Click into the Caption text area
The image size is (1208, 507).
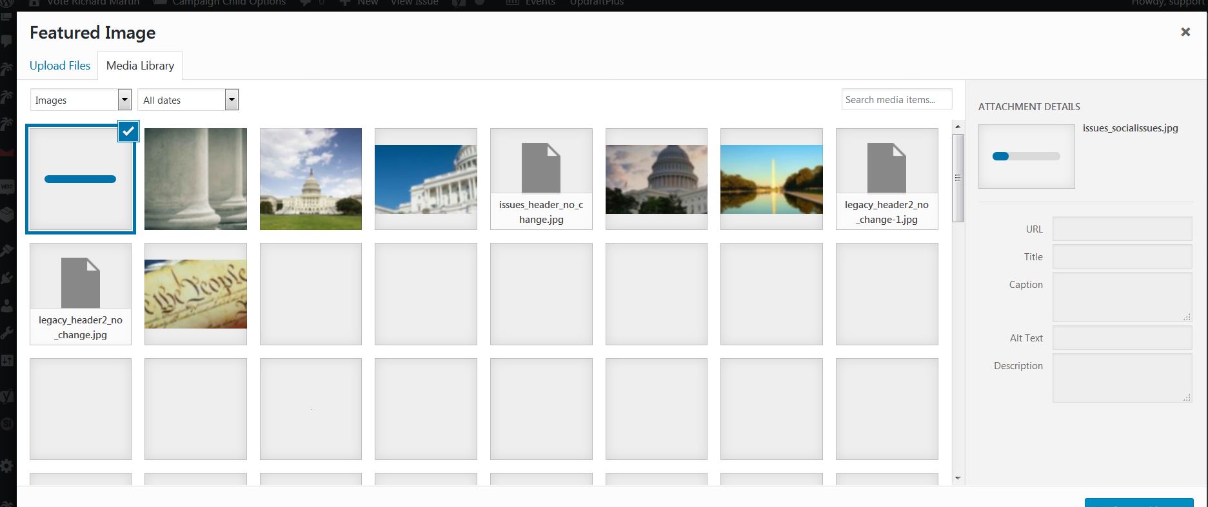coord(1122,297)
